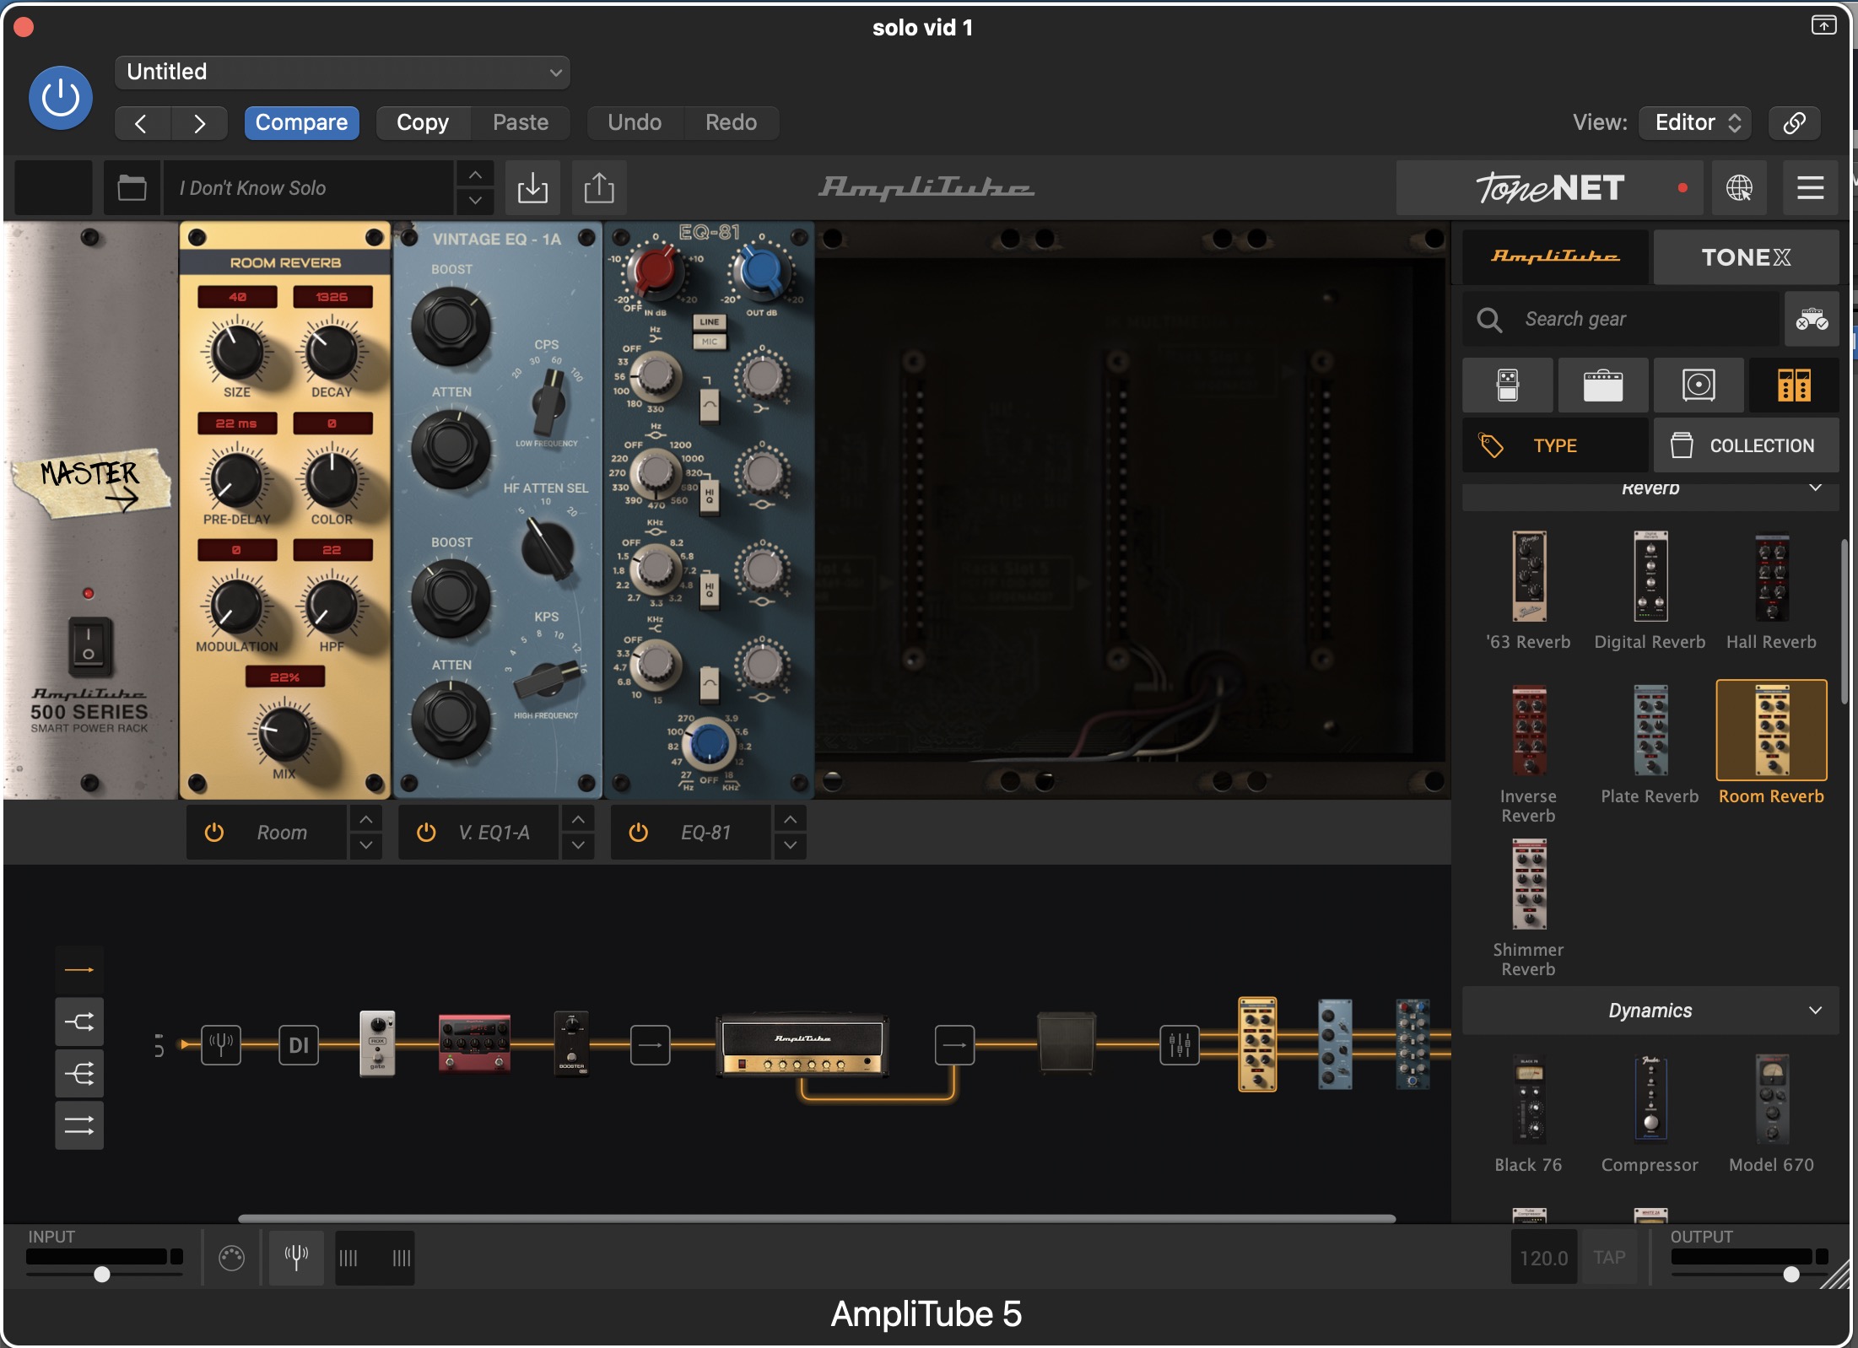Toggle the EQ-81 MIC switch
1858x1348 pixels.
pyautogui.click(x=709, y=342)
